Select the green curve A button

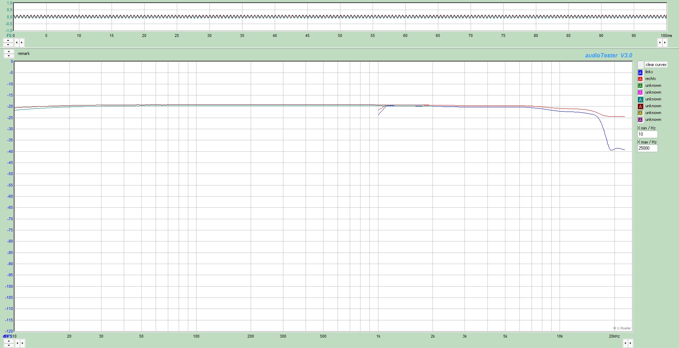[x=640, y=86]
